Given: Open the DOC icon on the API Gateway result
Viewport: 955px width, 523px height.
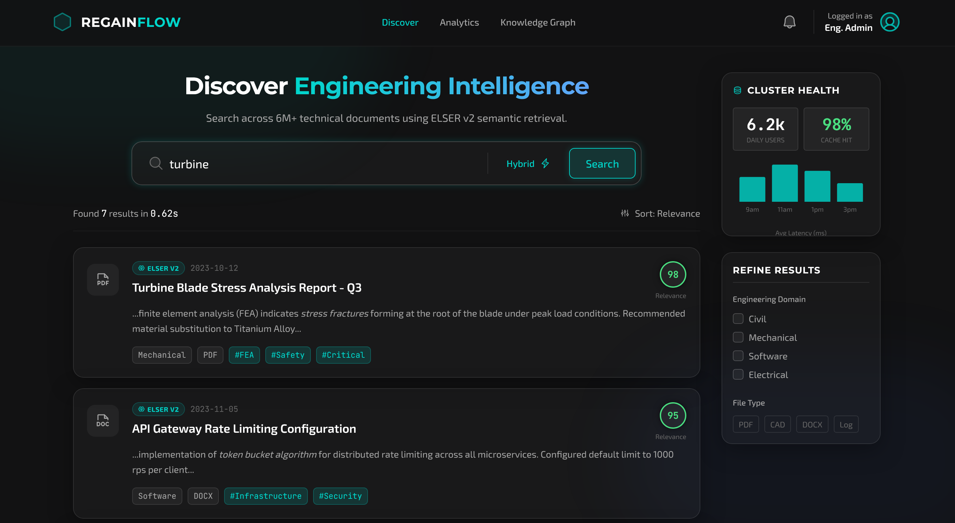Looking at the screenshot, I should tap(102, 421).
